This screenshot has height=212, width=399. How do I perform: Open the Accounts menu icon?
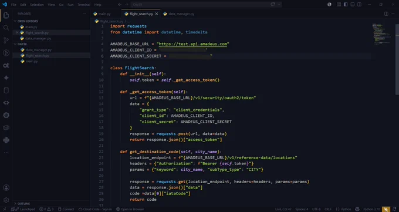pyautogui.click(x=6, y=188)
